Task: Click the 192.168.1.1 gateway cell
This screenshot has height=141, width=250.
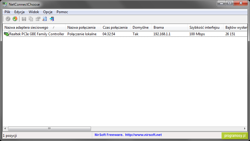Action: click(x=162, y=34)
